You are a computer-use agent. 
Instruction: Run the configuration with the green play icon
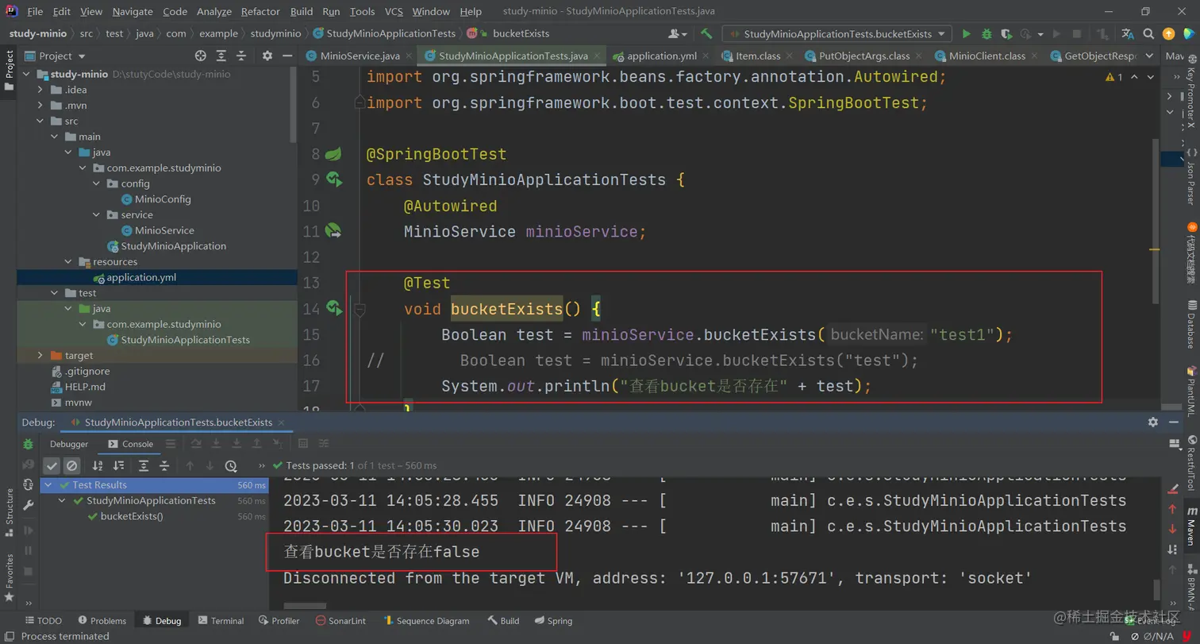coord(966,34)
